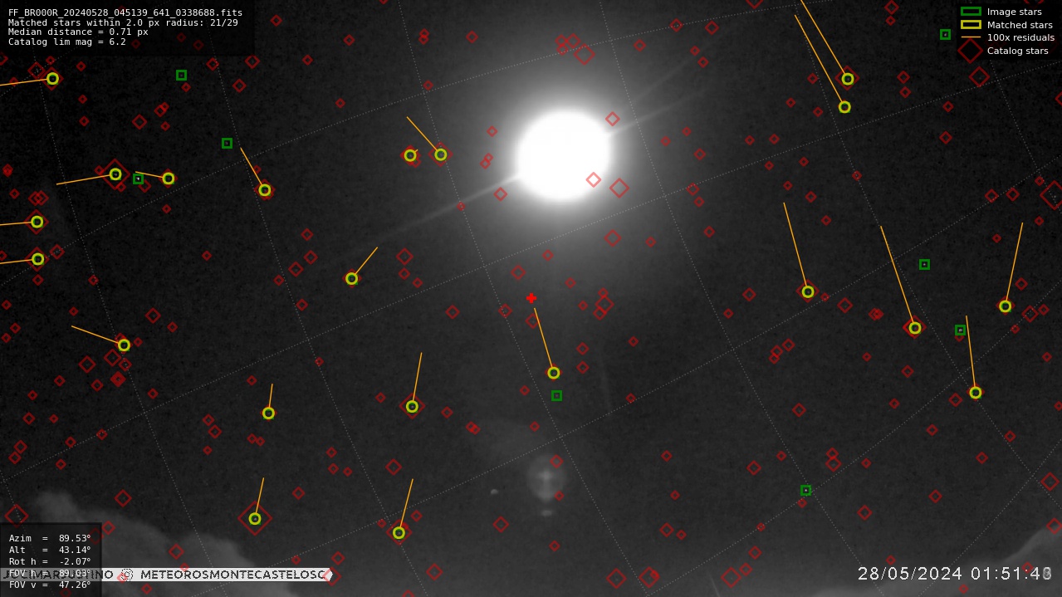Click the faint Moon ghost reflection blob

pyautogui.click(x=546, y=477)
